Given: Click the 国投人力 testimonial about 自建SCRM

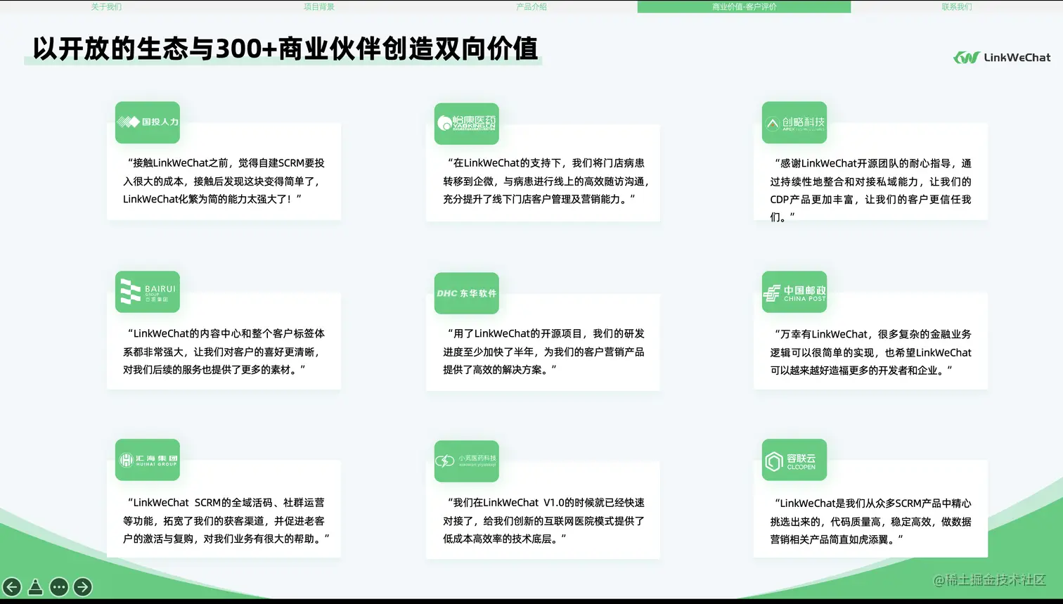Looking at the screenshot, I should point(224,181).
